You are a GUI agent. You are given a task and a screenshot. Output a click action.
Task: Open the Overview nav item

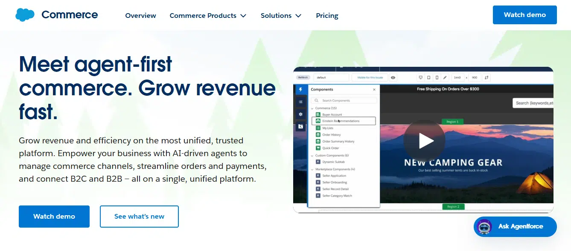(140, 15)
